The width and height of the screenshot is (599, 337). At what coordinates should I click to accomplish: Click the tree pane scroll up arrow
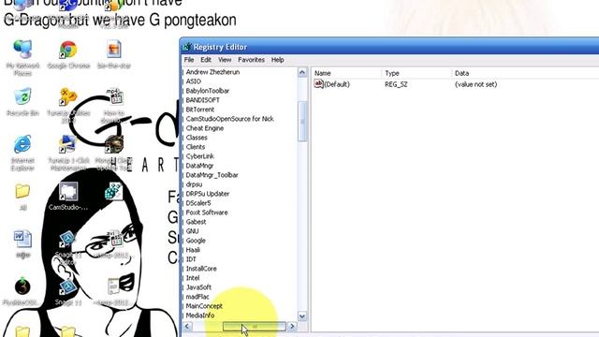click(x=302, y=72)
